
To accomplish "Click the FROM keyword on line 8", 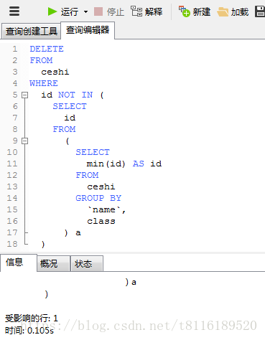I will point(64,129).
